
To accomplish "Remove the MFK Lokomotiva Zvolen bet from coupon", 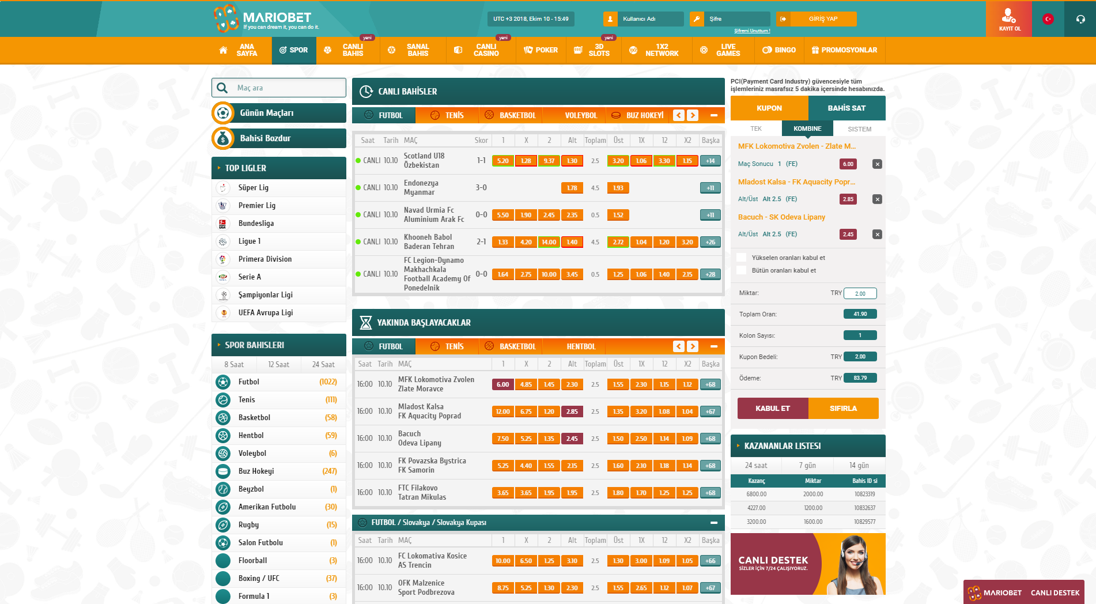I will tap(877, 164).
